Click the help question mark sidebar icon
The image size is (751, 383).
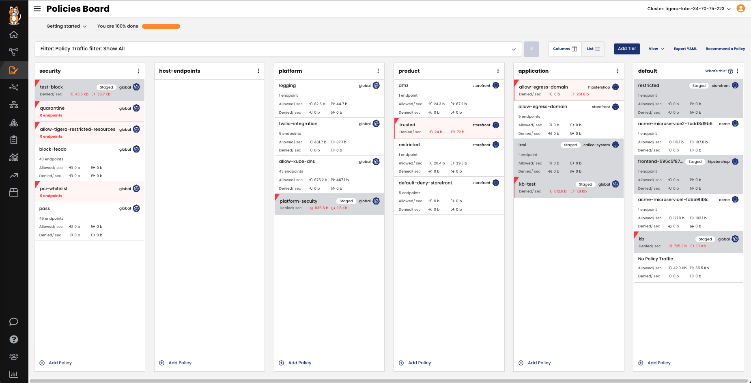point(14,340)
